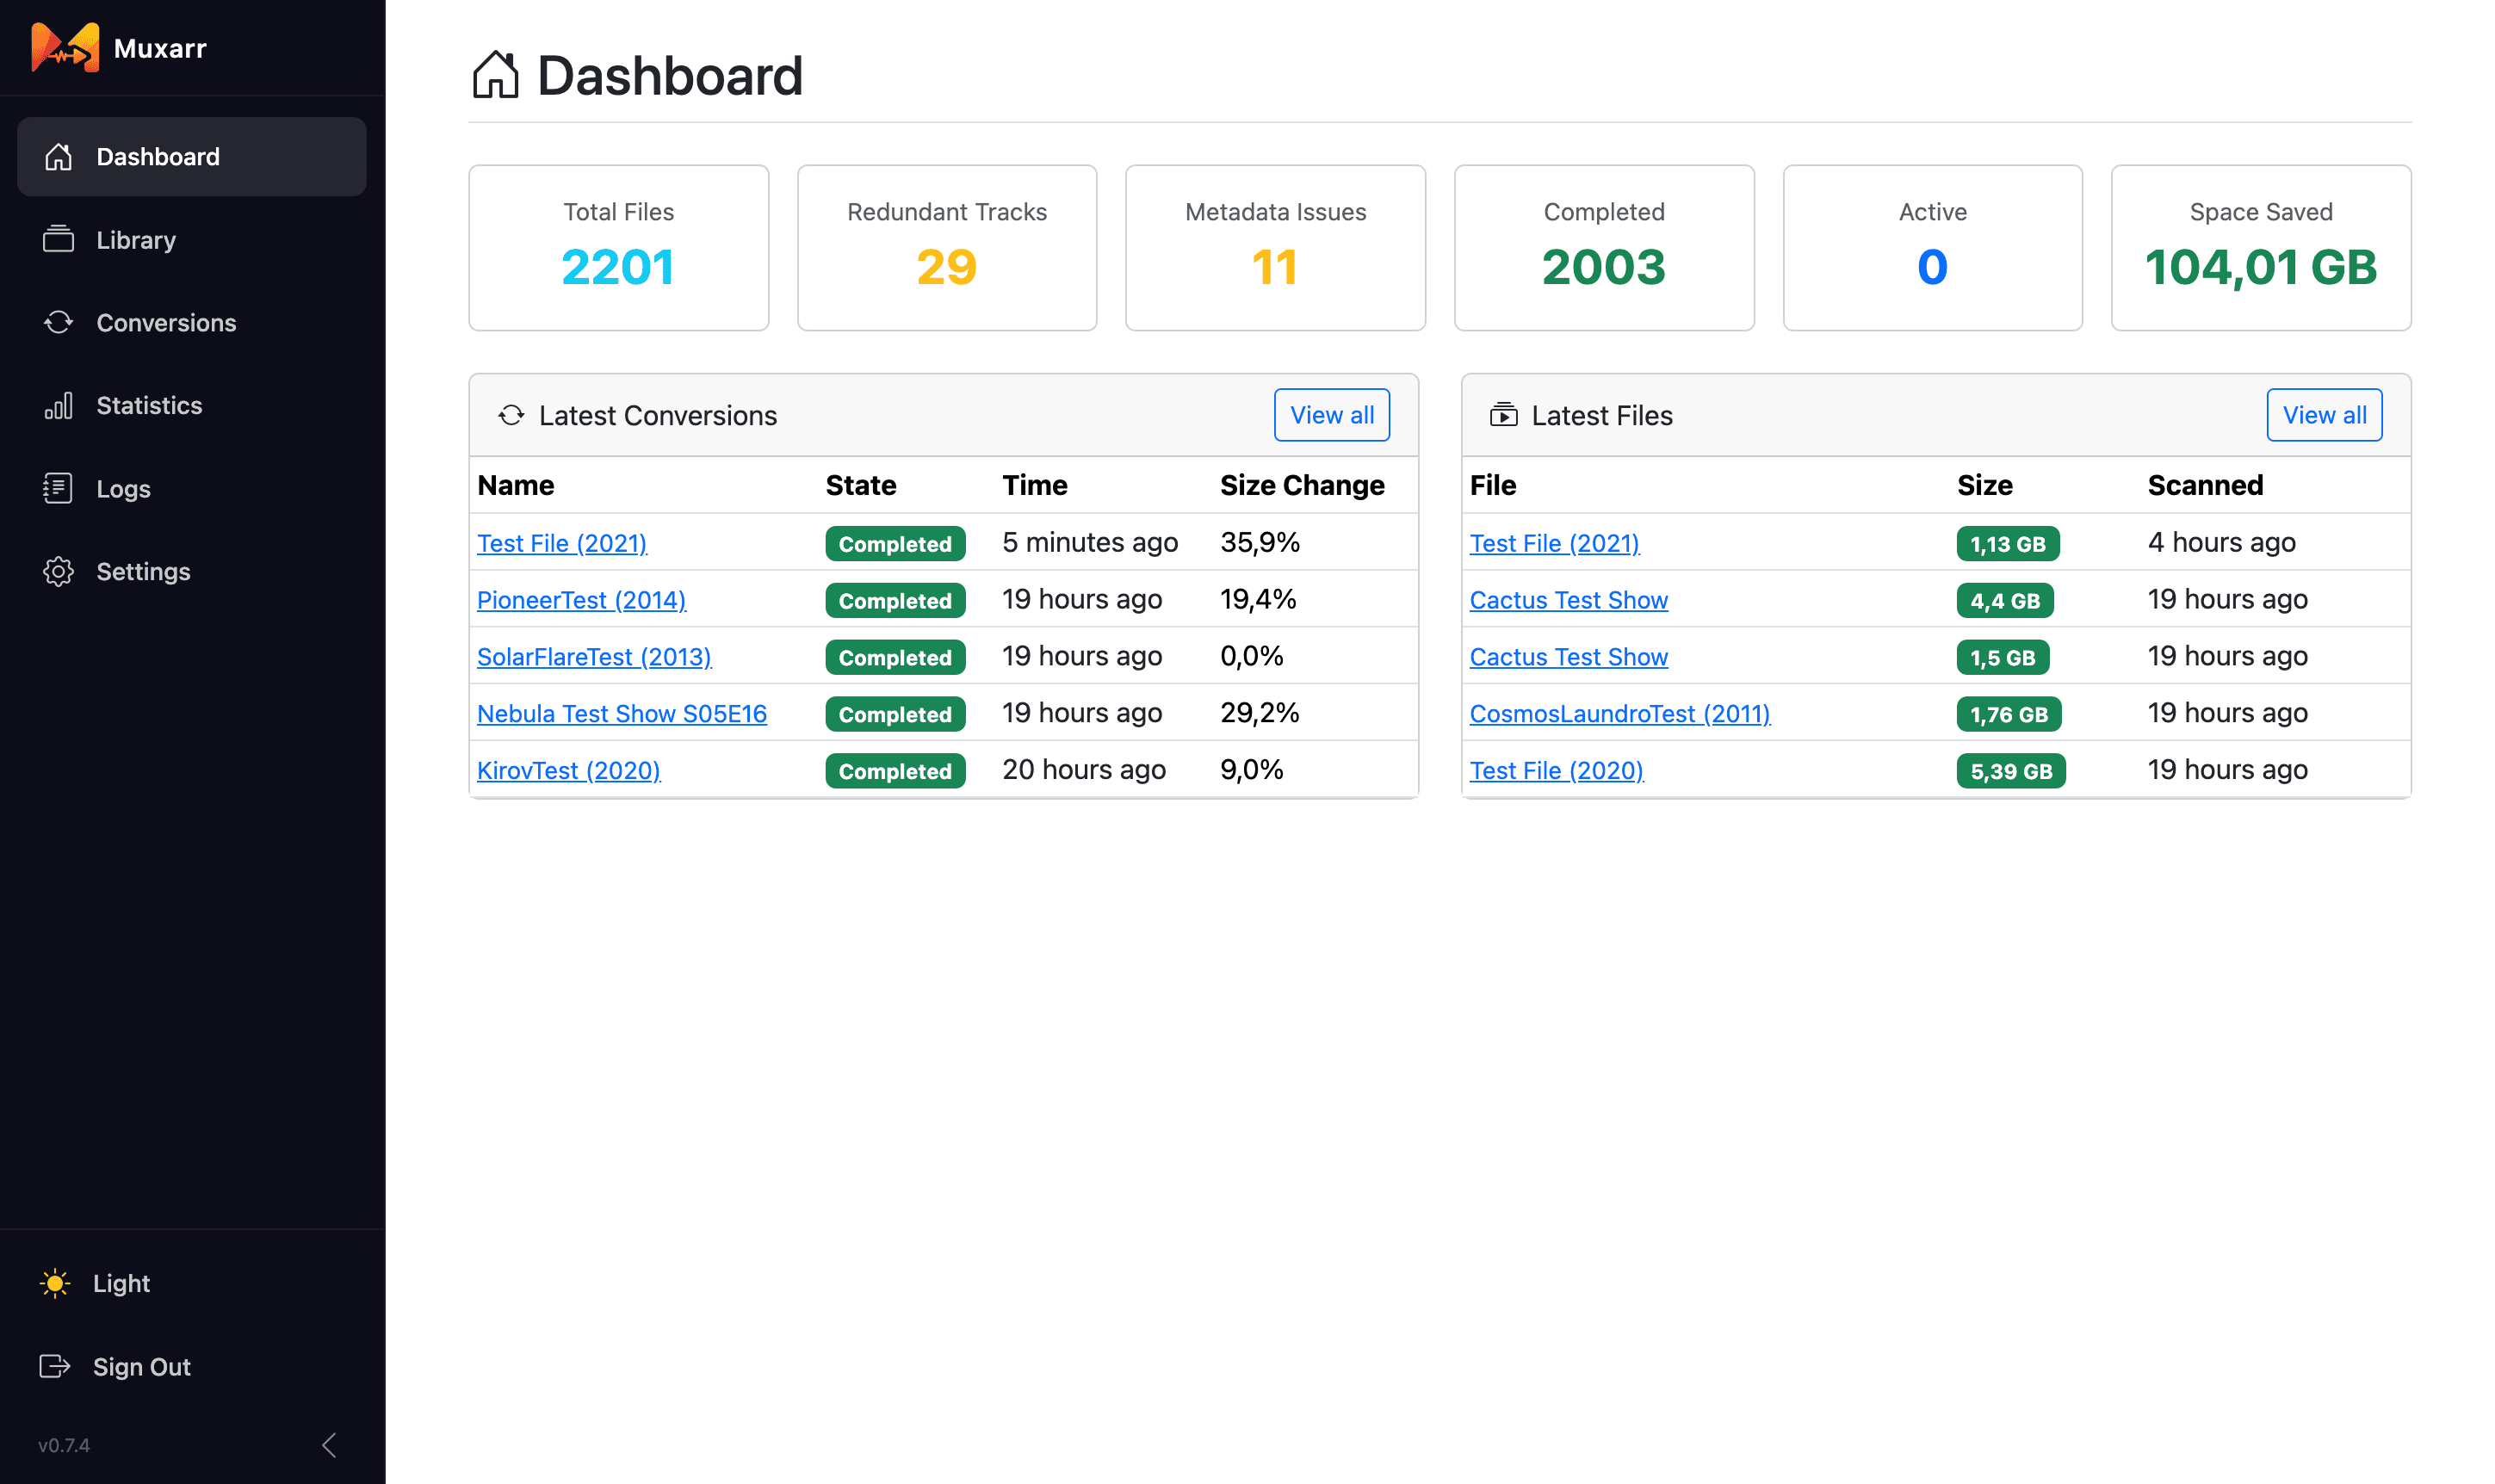Click the Total Files 2201 card

coord(618,247)
